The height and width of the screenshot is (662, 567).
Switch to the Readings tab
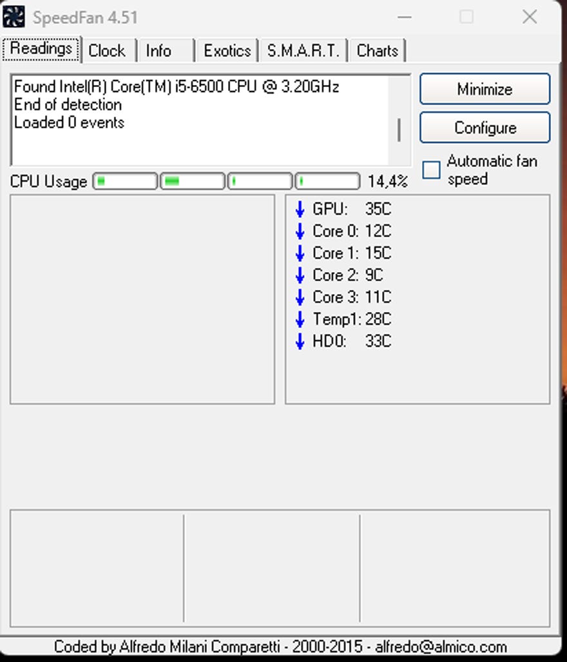[41, 49]
